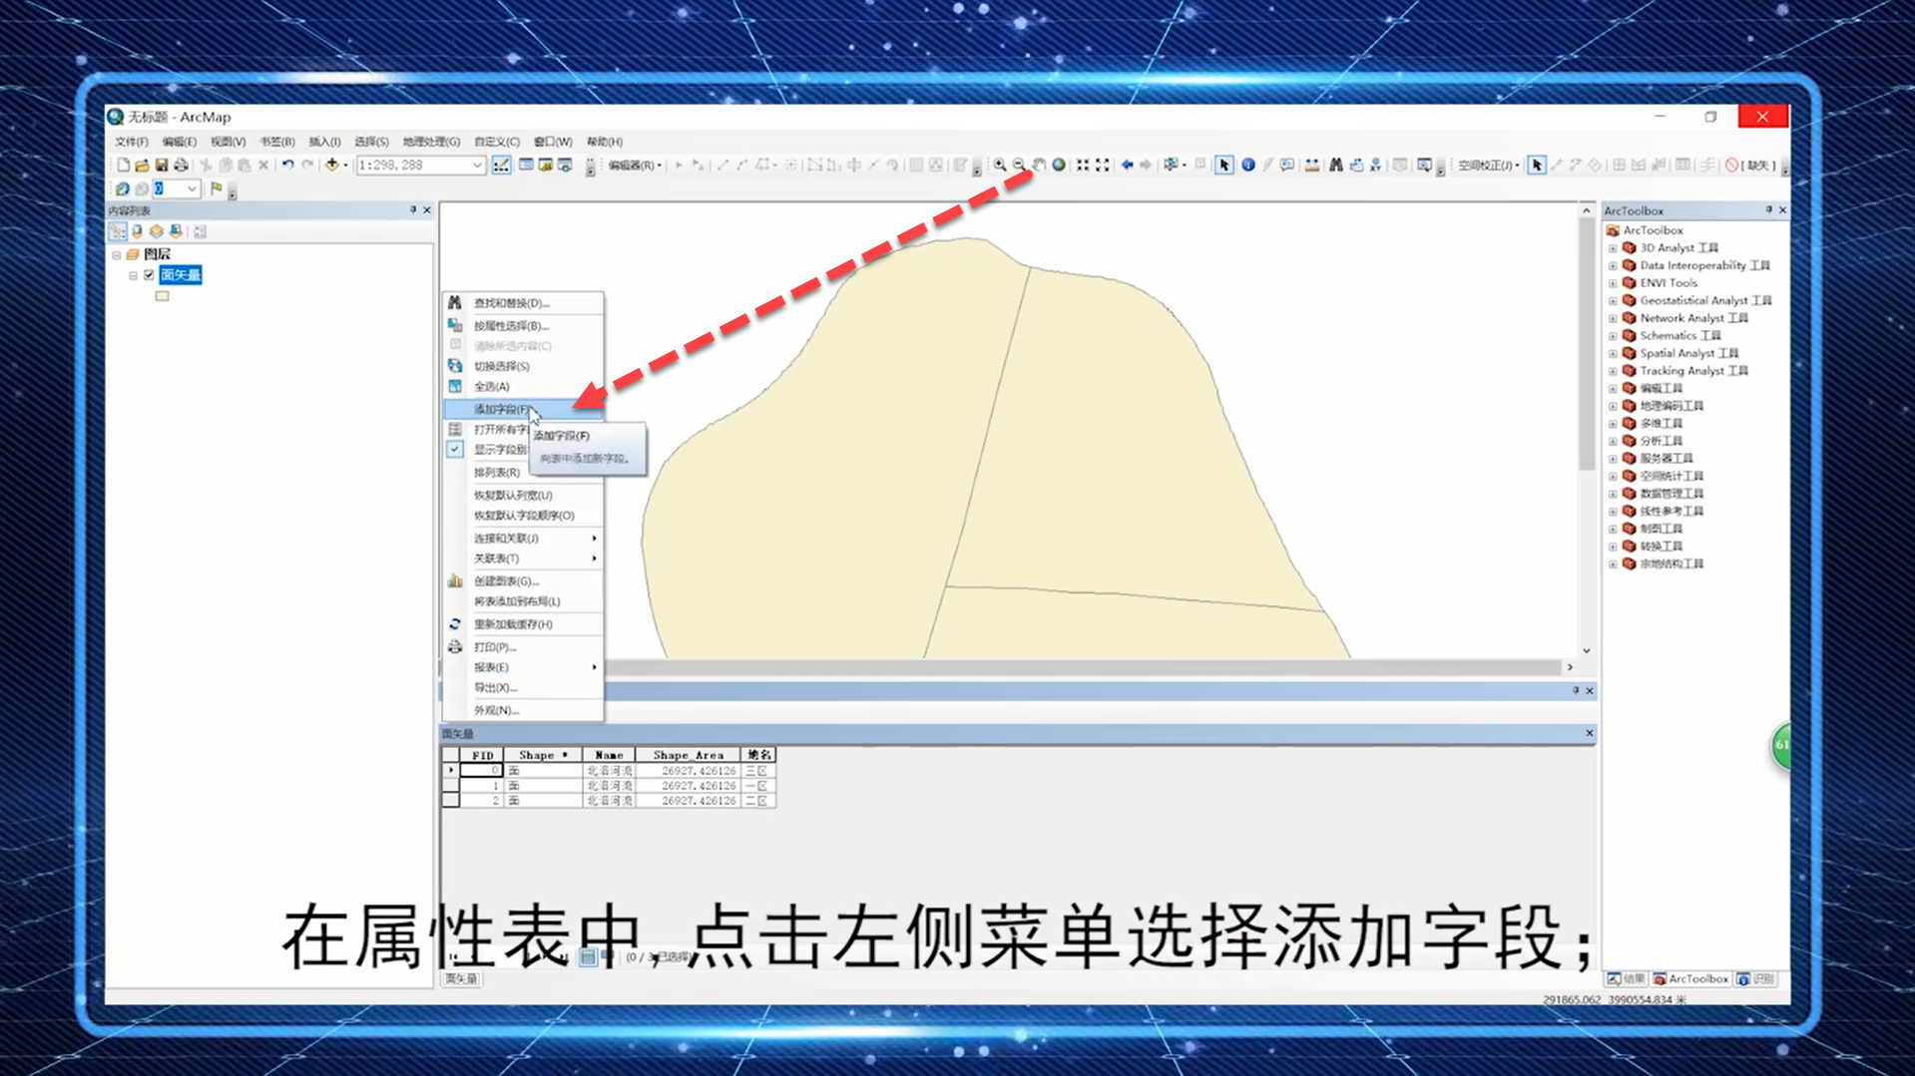The height and width of the screenshot is (1076, 1915).
Task: Collapse the 面矢量 layer tree node
Action: pos(133,275)
